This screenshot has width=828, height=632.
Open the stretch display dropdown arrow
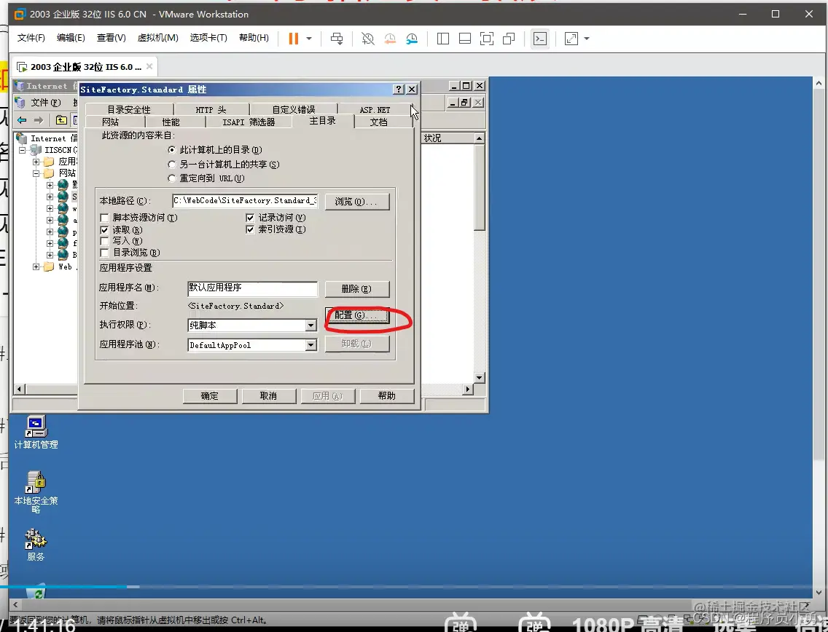587,39
